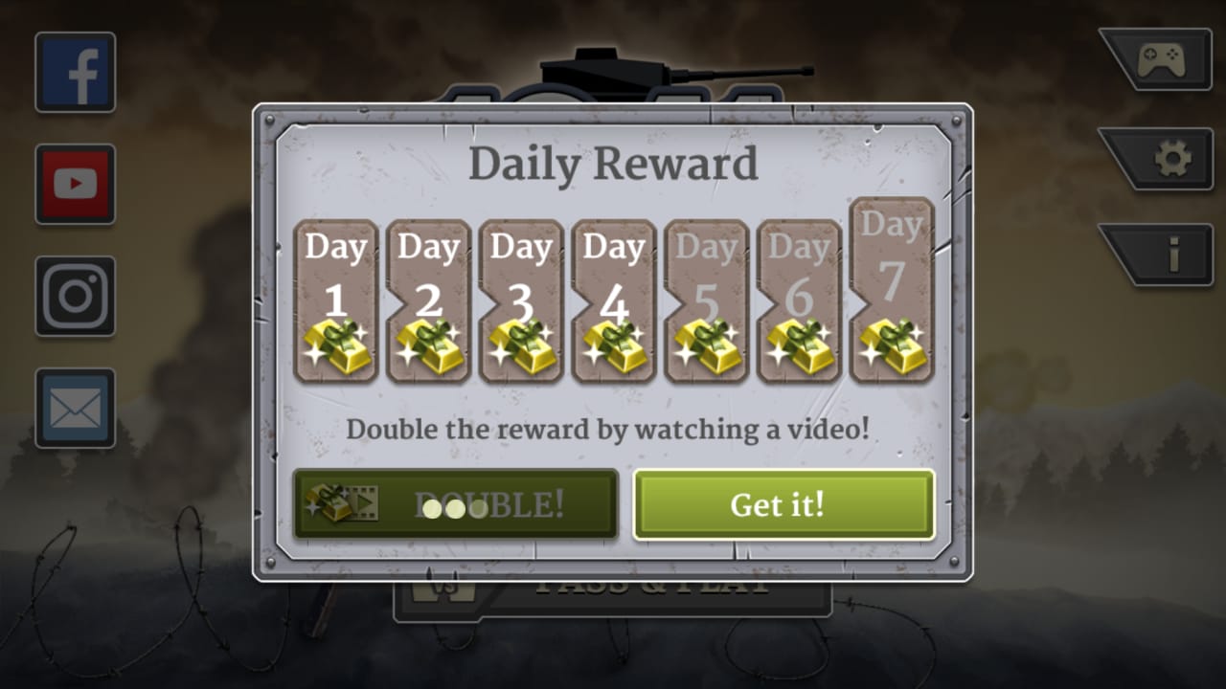This screenshot has height=689, width=1226.
Task: Tap the Instagram icon
Action: 76,297
